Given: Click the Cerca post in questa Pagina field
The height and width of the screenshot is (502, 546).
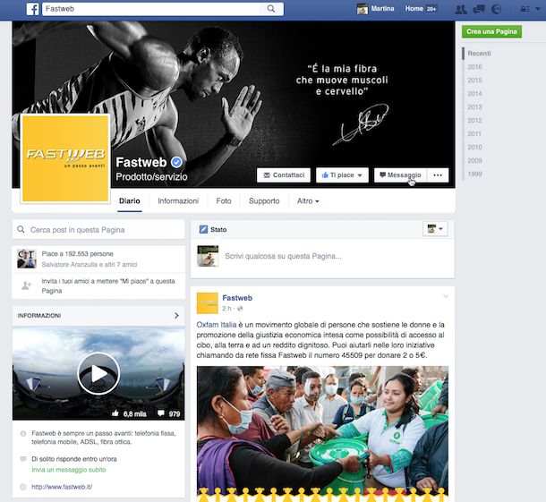Looking at the screenshot, I should 98,230.
